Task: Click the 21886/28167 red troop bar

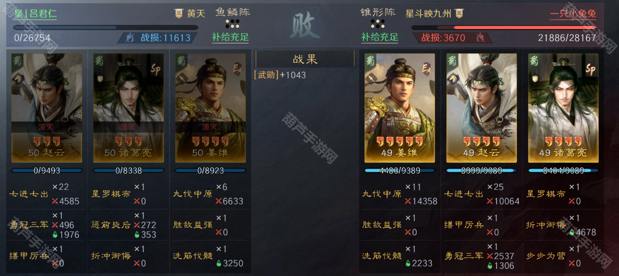Action: click(x=503, y=27)
